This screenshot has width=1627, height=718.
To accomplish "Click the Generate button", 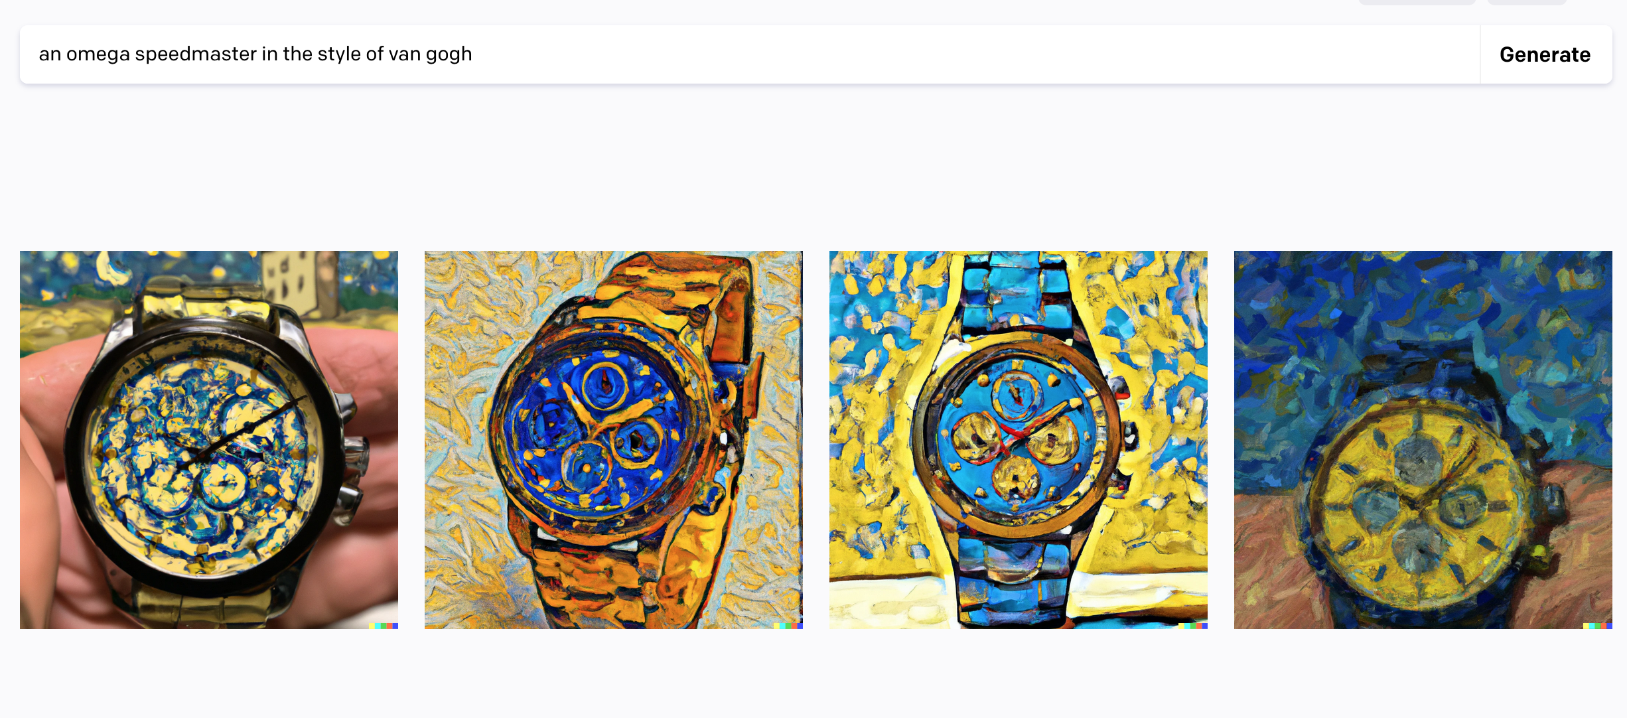I will [1545, 54].
